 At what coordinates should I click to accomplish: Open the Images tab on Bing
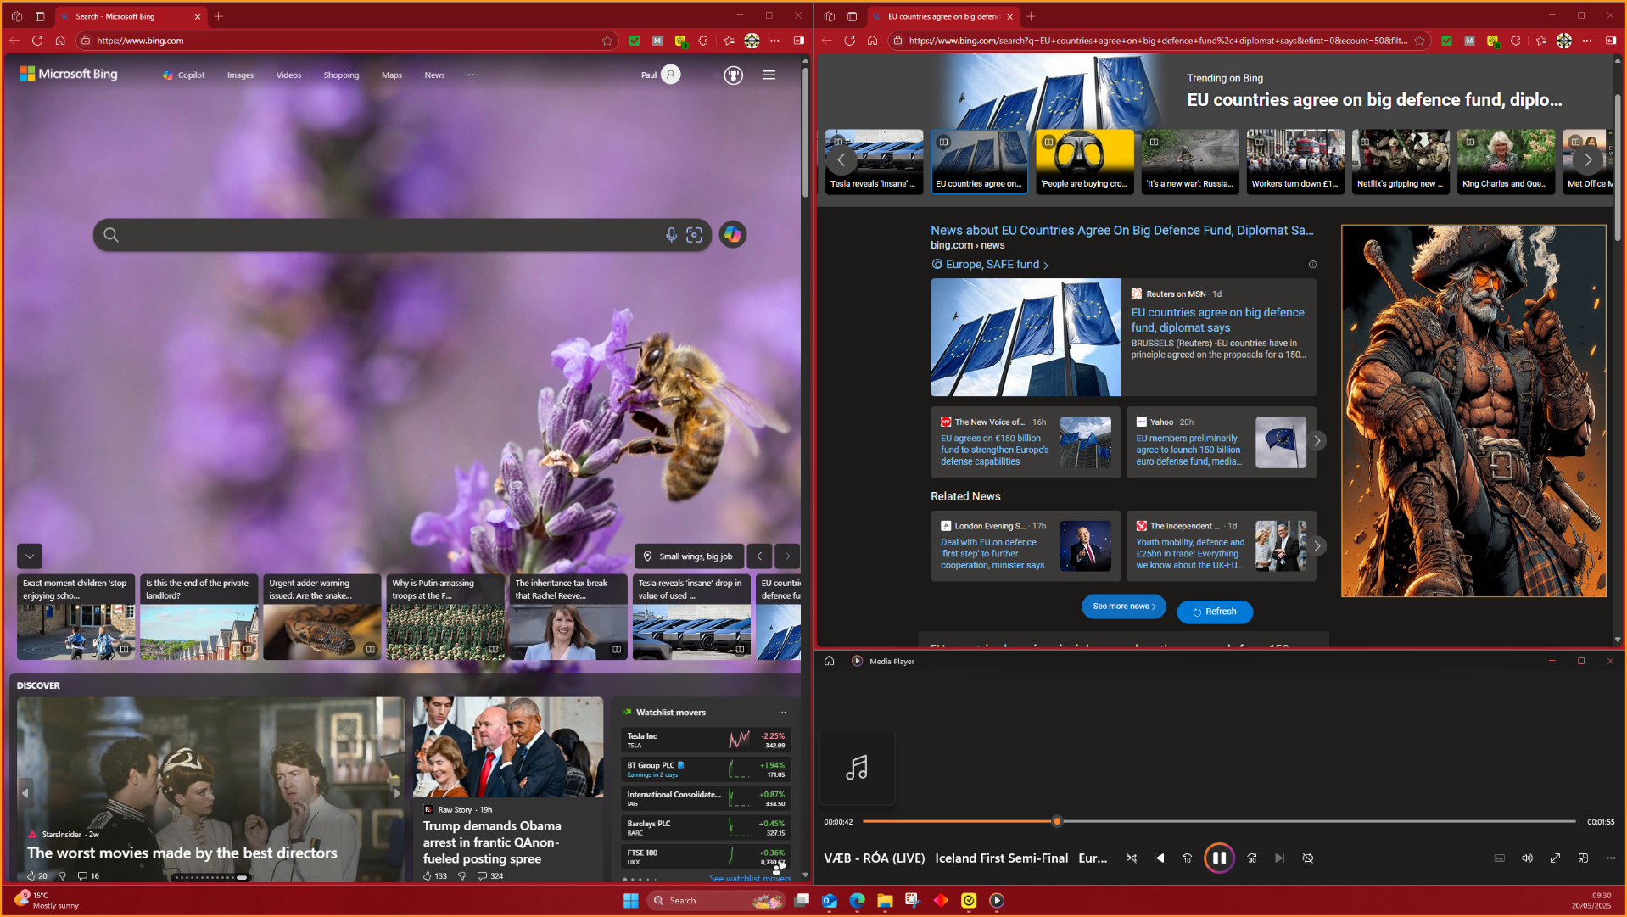coord(240,75)
